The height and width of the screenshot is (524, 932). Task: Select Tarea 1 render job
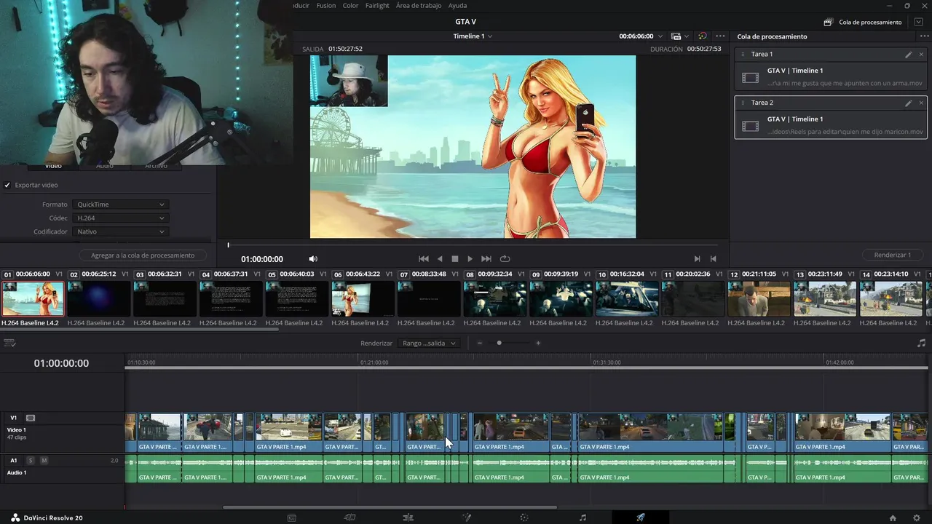[831, 71]
